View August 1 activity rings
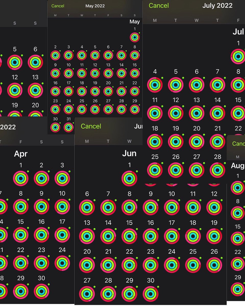 [x=238, y=188]
